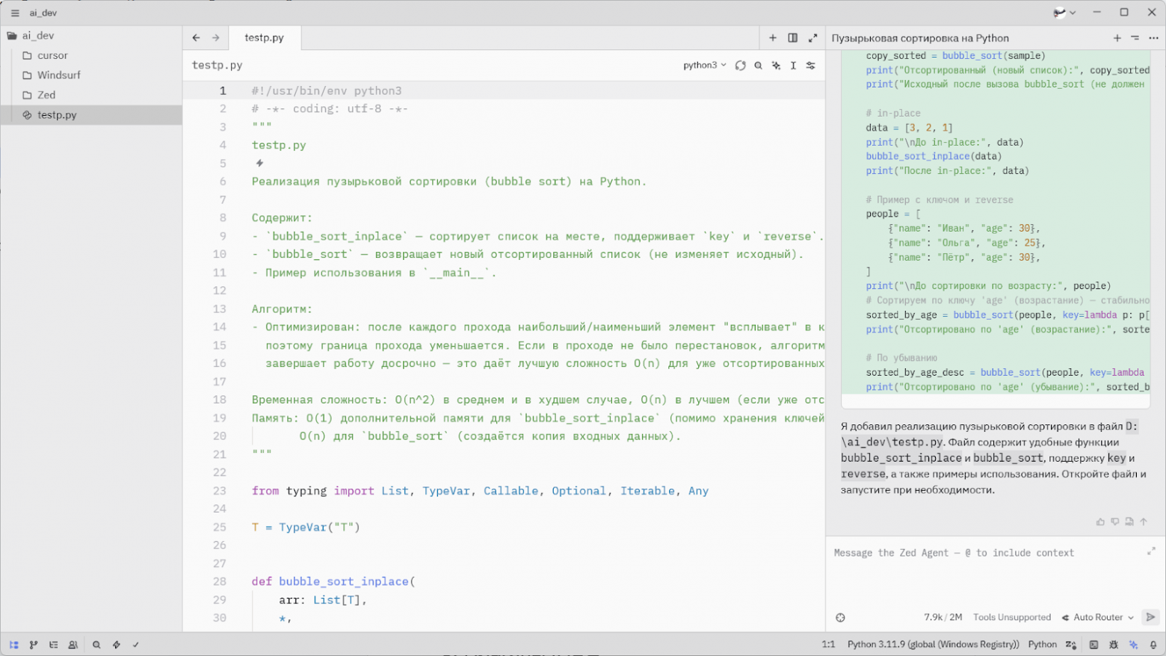1166x656 pixels.
Task: Zoom the editor pane with expand icon
Action: pos(812,37)
